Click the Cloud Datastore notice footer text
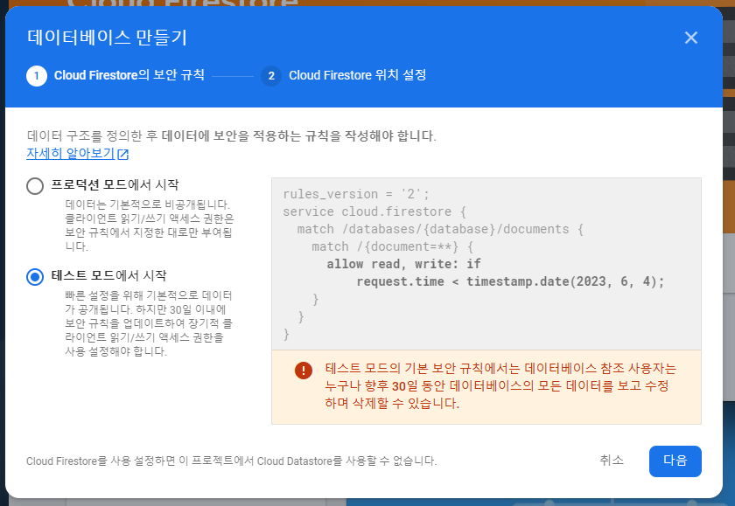Viewport: 735px width, 506px height. [x=232, y=461]
